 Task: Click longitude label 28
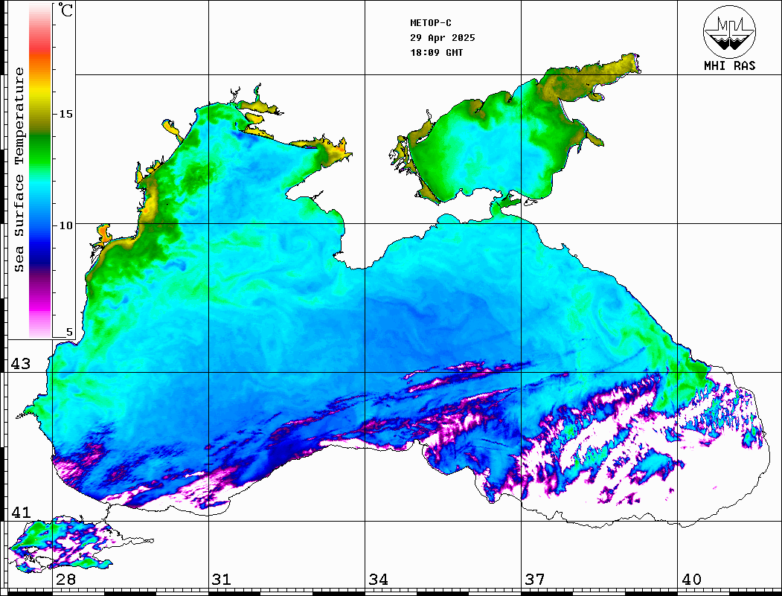point(65,579)
